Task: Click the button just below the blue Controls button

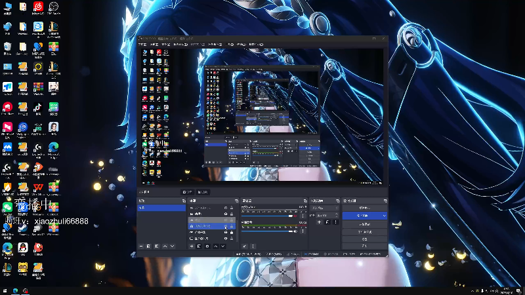Action: [x=365, y=224]
